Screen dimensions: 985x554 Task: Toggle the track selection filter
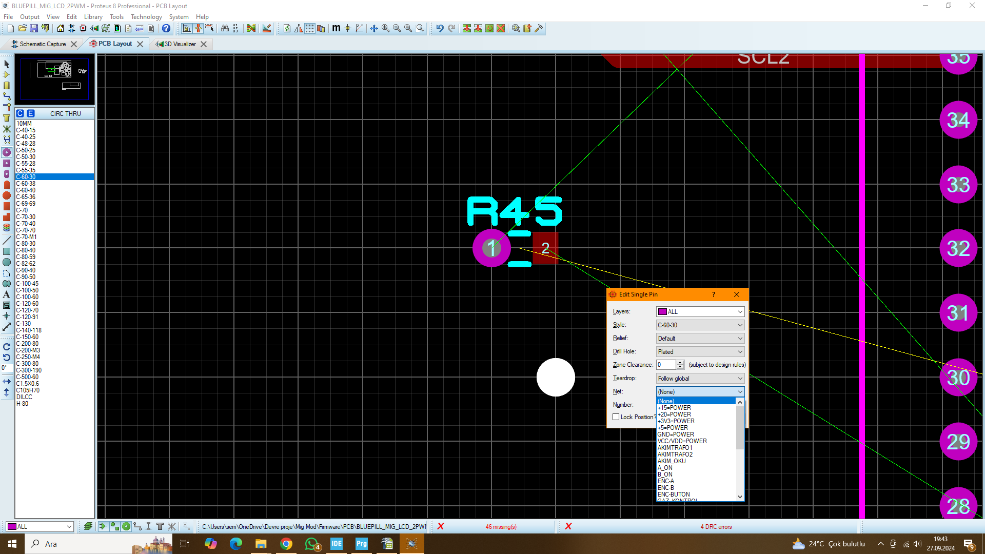[x=137, y=526]
